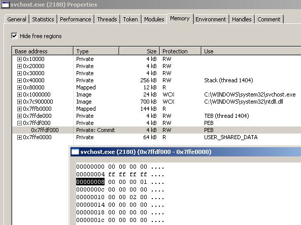Open the Modules tab
This screenshot has height=225, width=301.
coord(154,19)
